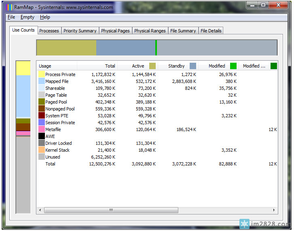294x231 pixels.
Task: Click the pink Metafile color swatch
Action: (x=42, y=129)
